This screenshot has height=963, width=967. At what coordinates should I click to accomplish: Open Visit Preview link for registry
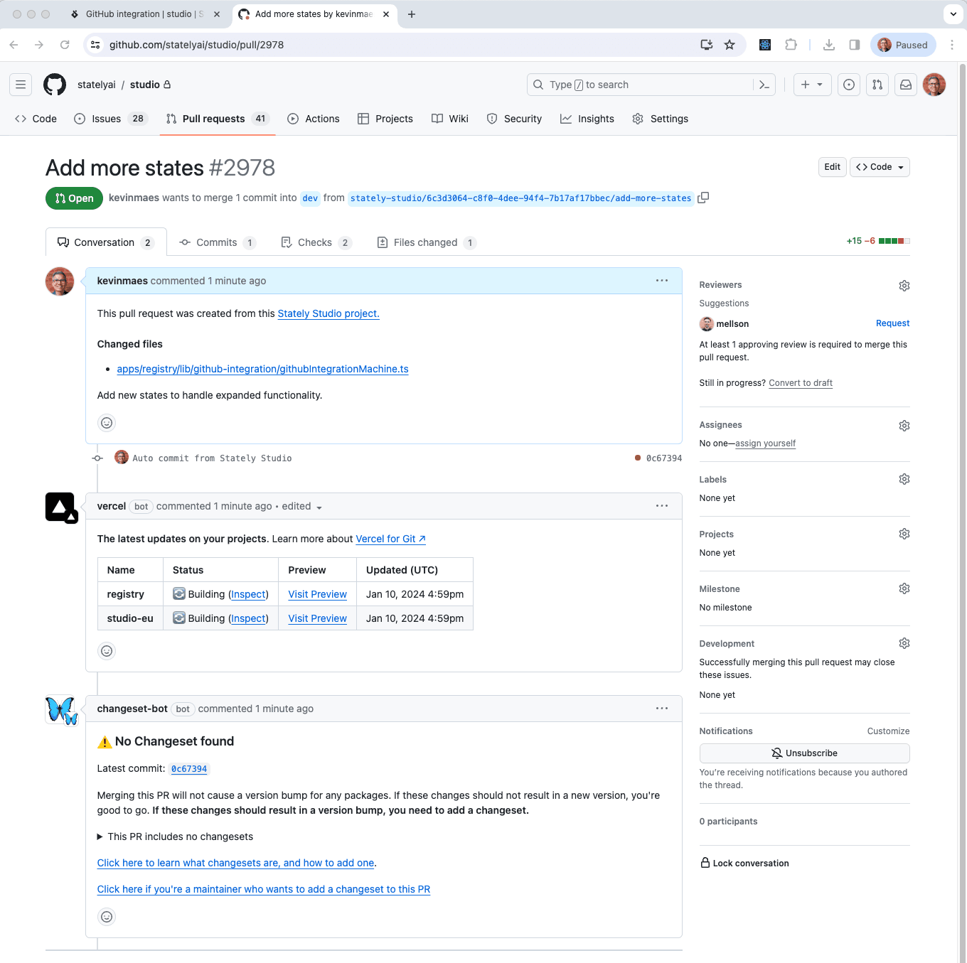(316, 594)
